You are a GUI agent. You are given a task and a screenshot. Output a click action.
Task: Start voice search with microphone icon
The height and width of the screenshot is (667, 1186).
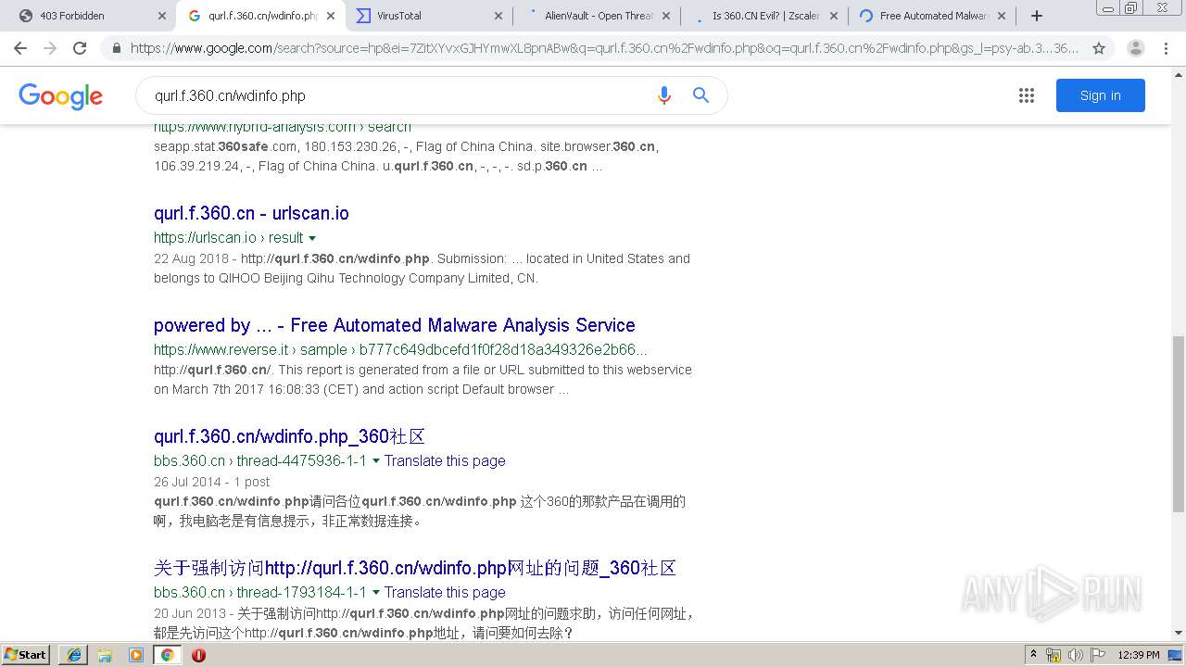663,95
